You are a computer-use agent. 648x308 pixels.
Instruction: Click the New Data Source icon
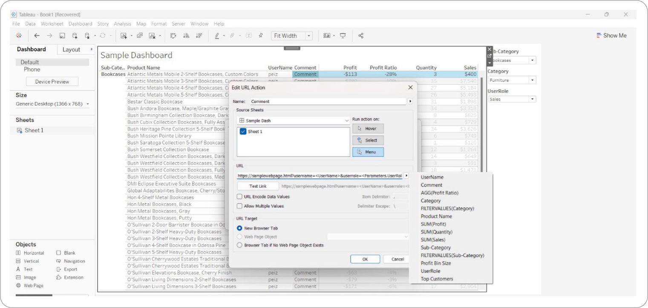[x=75, y=36]
